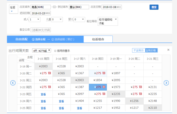The image size is (177, 114).
Task: Select 含税价格 price option
Action: coord(151,50)
